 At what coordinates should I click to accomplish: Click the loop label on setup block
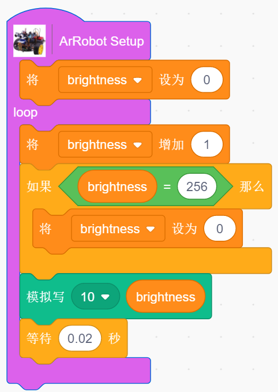click(x=25, y=112)
